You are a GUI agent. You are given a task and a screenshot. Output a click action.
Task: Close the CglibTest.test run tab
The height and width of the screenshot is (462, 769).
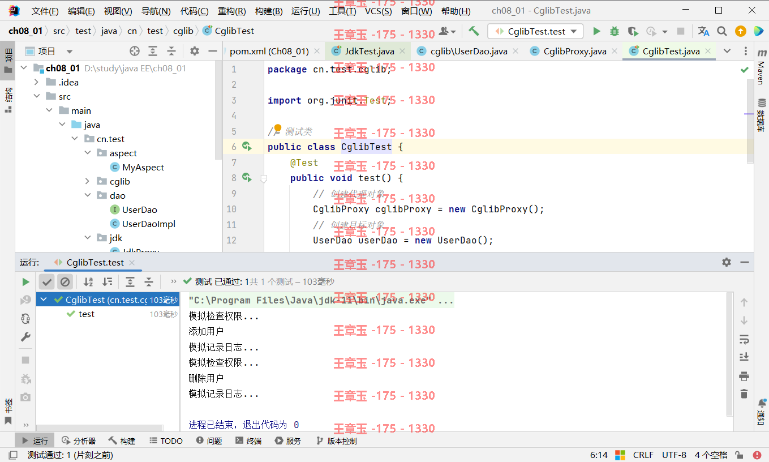coord(131,263)
